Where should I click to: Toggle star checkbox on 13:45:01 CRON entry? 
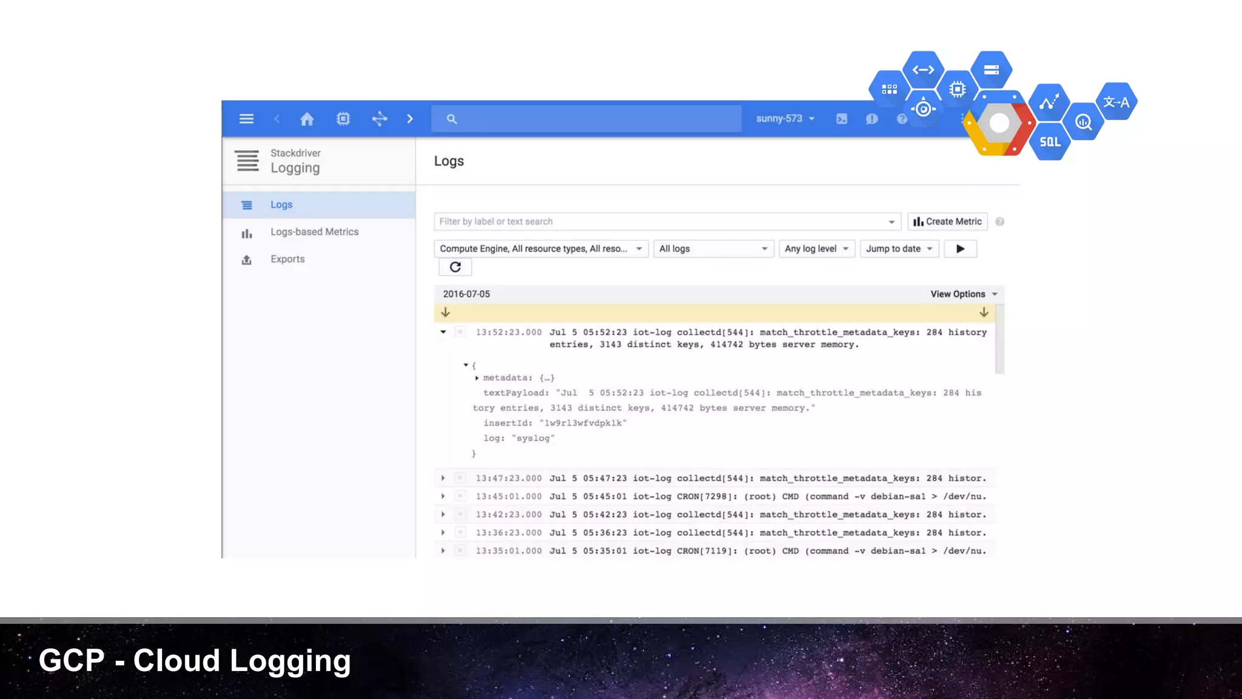coord(460,496)
